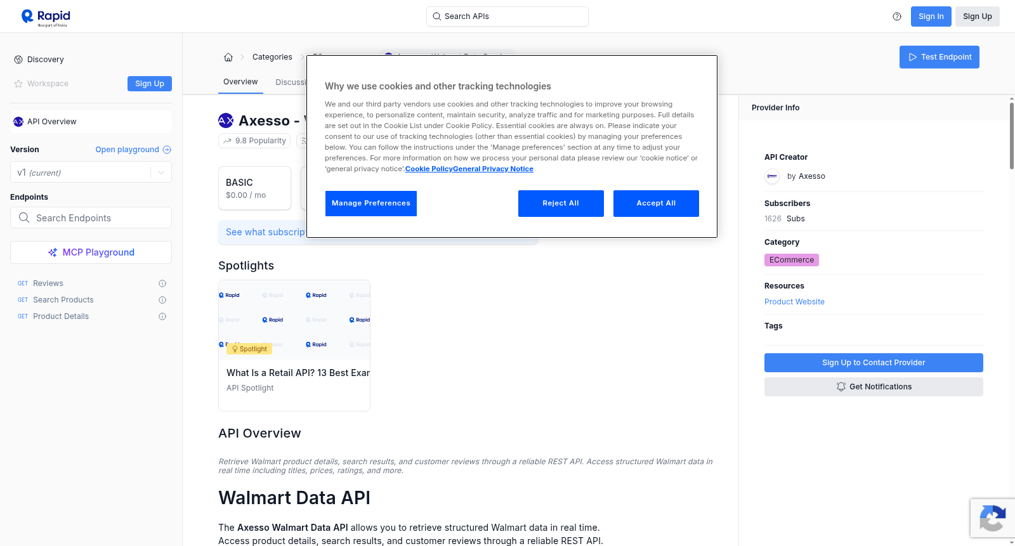Click Open playground link

(x=133, y=150)
